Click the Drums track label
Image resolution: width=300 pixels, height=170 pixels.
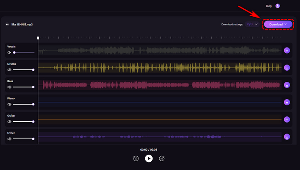(x=11, y=64)
